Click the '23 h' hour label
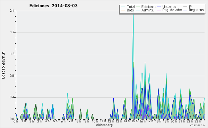The width and height of the screenshot is (208, 128). tap(197, 121)
